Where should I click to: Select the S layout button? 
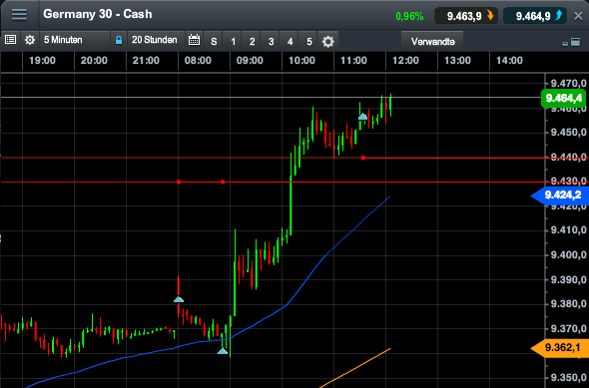[214, 41]
